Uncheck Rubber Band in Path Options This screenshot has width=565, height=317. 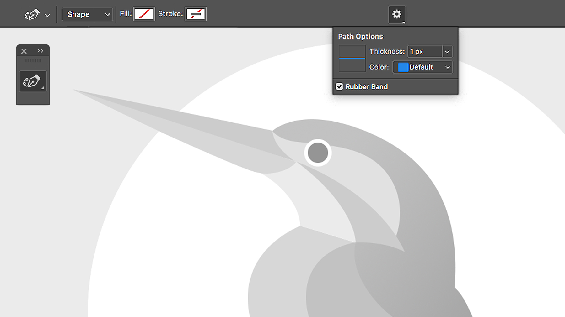(x=339, y=86)
